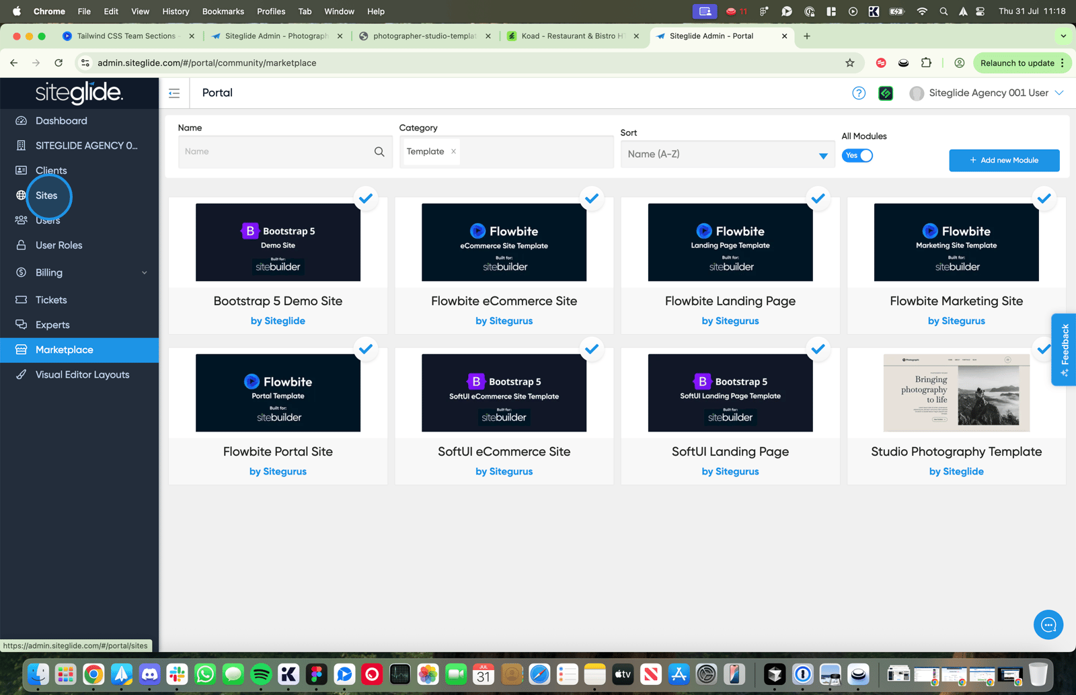The width and height of the screenshot is (1076, 695).
Task: Toggle checkmark on Bootstrap 5 Demo Site
Action: (366, 199)
